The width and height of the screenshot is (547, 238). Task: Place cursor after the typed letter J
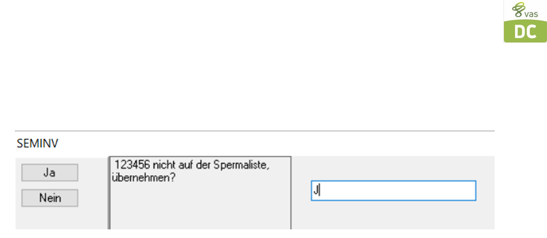coord(320,191)
